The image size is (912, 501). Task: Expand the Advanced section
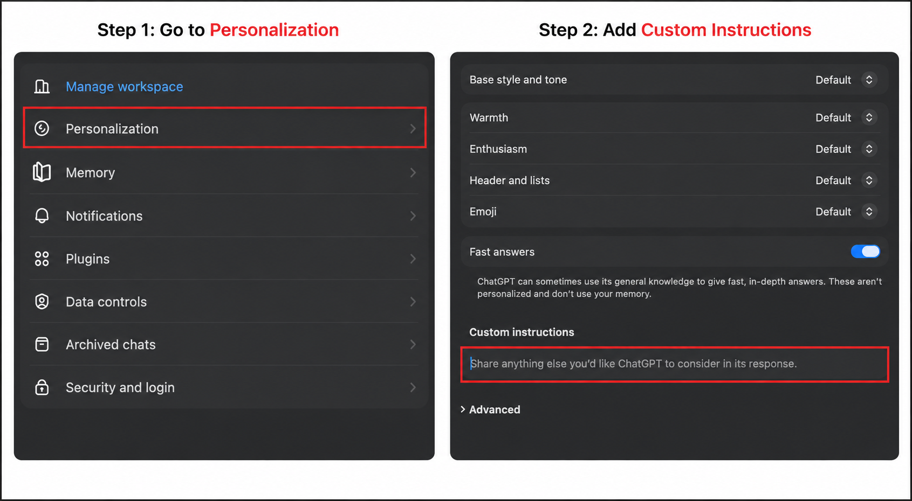[x=490, y=409]
